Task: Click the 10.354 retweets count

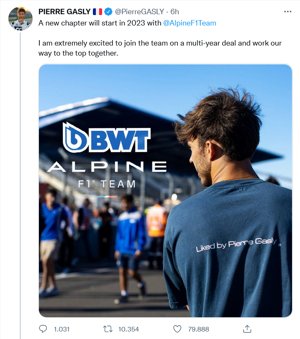Action: 128,329
